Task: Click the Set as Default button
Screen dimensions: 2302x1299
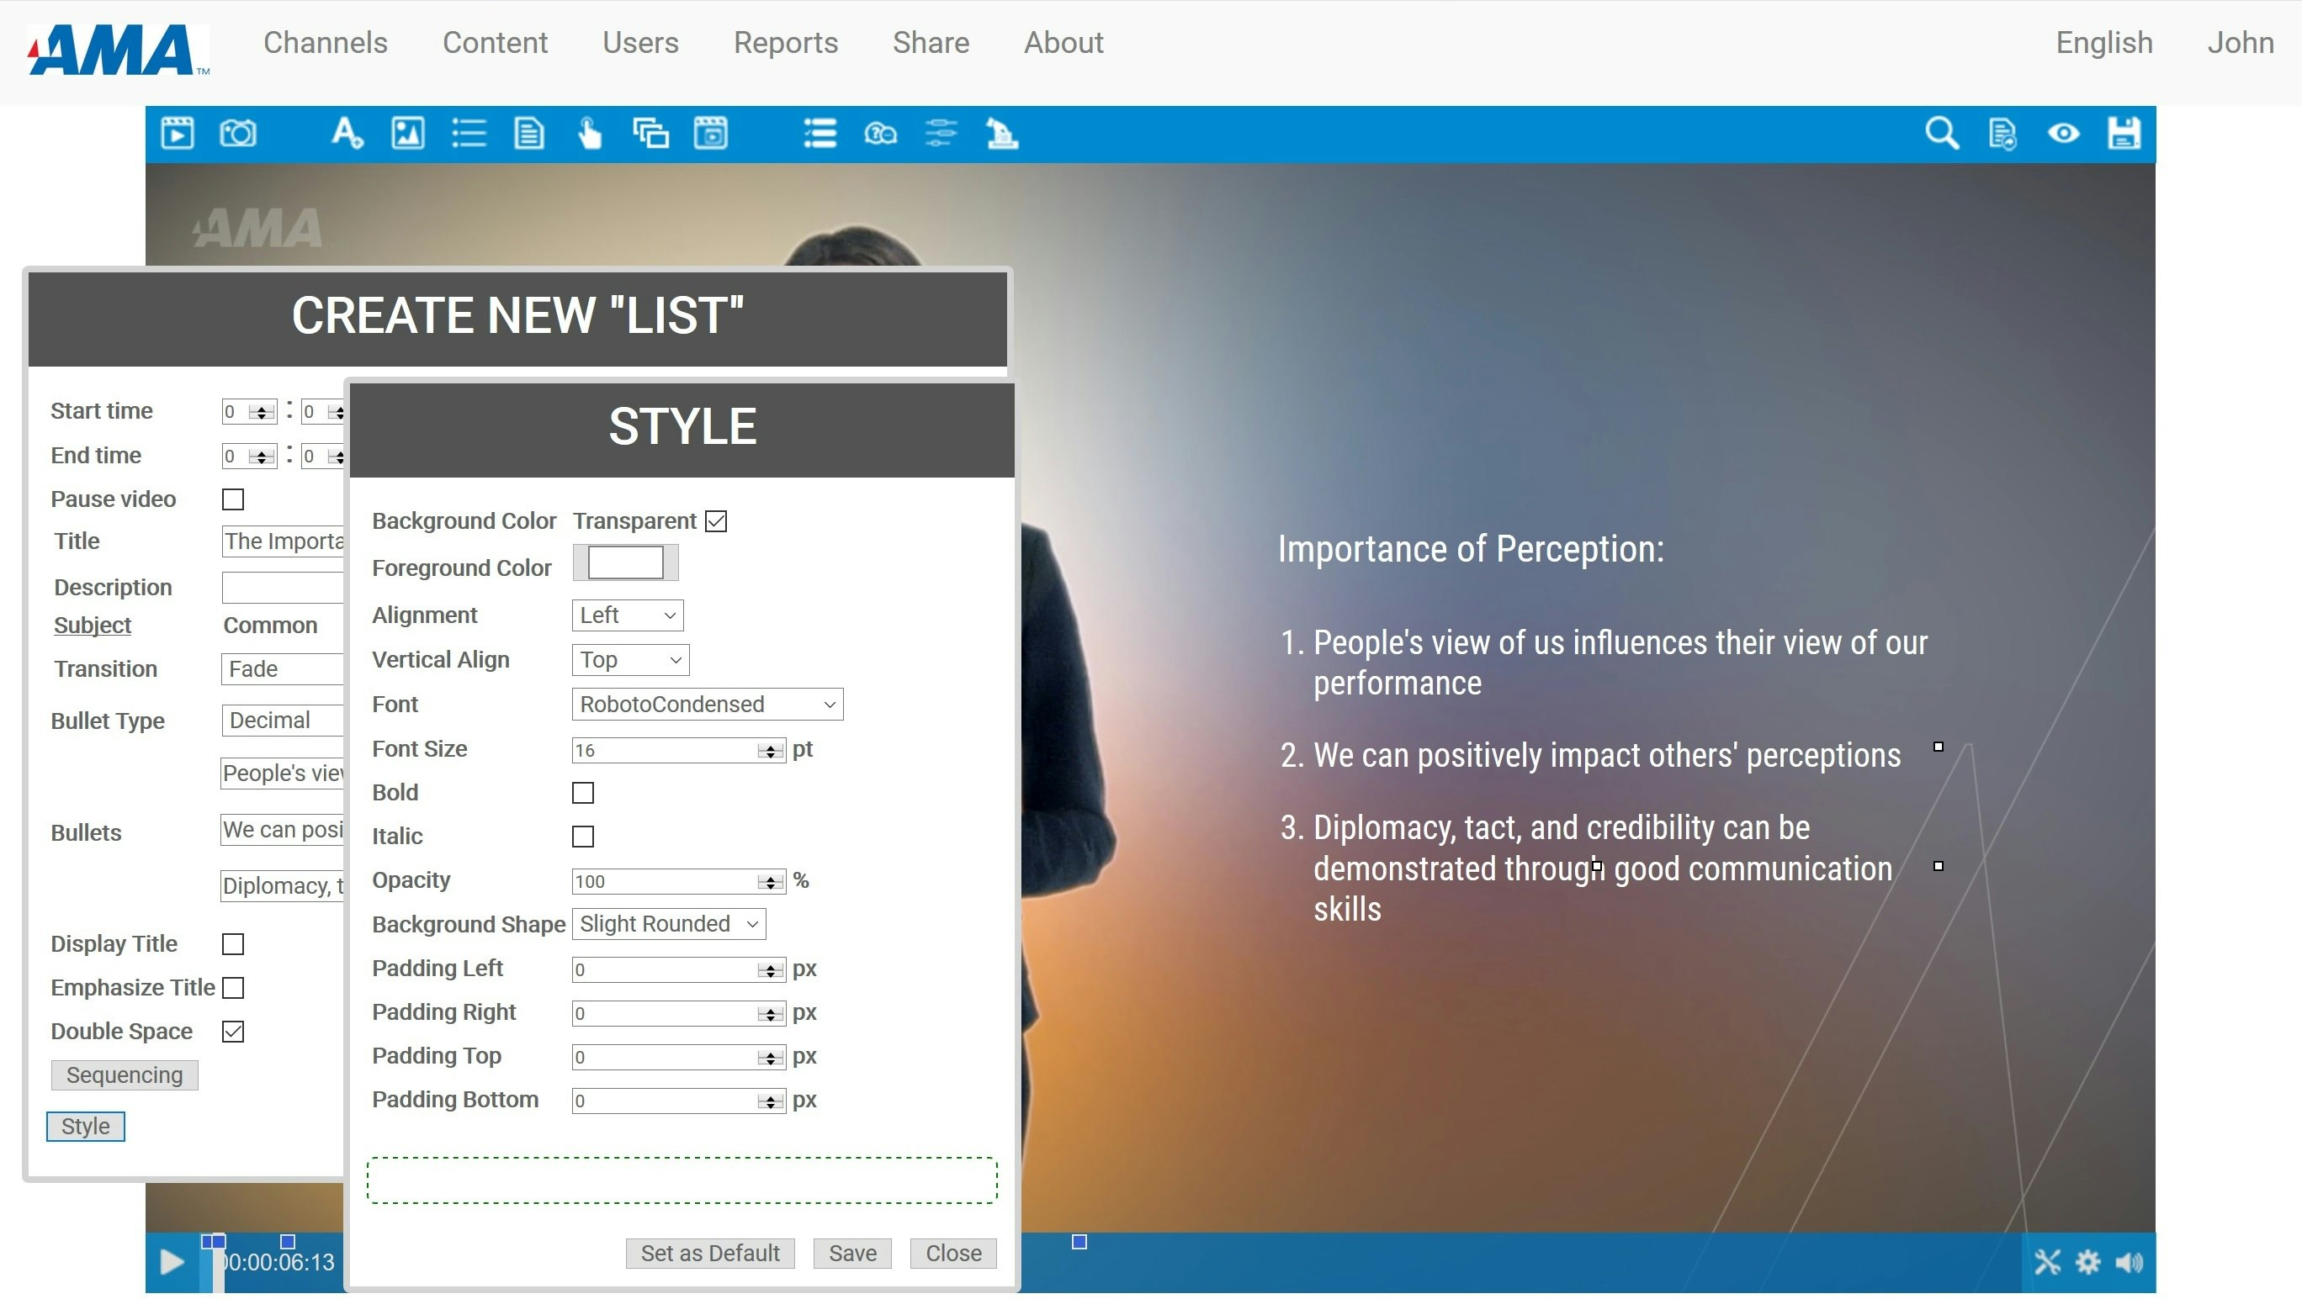Action: coord(709,1254)
